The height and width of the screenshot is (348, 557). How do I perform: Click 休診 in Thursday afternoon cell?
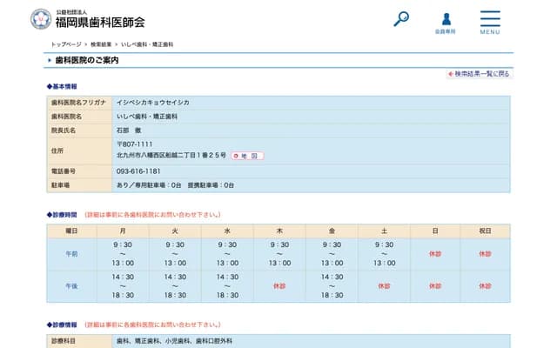coord(279,285)
